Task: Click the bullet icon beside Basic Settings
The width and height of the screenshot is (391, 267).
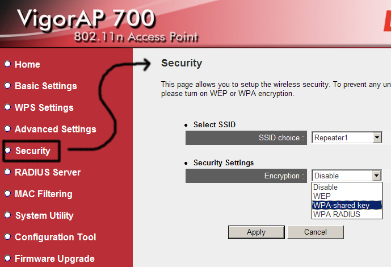Action: coord(8,85)
